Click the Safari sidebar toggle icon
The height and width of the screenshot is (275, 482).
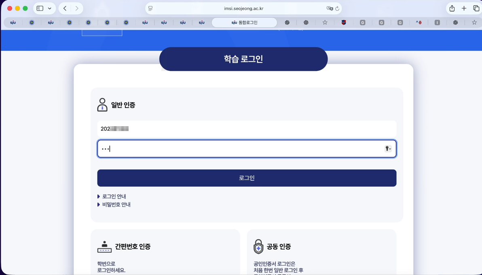tap(40, 8)
